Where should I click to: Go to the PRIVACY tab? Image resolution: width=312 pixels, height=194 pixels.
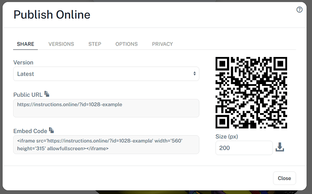[x=162, y=44]
